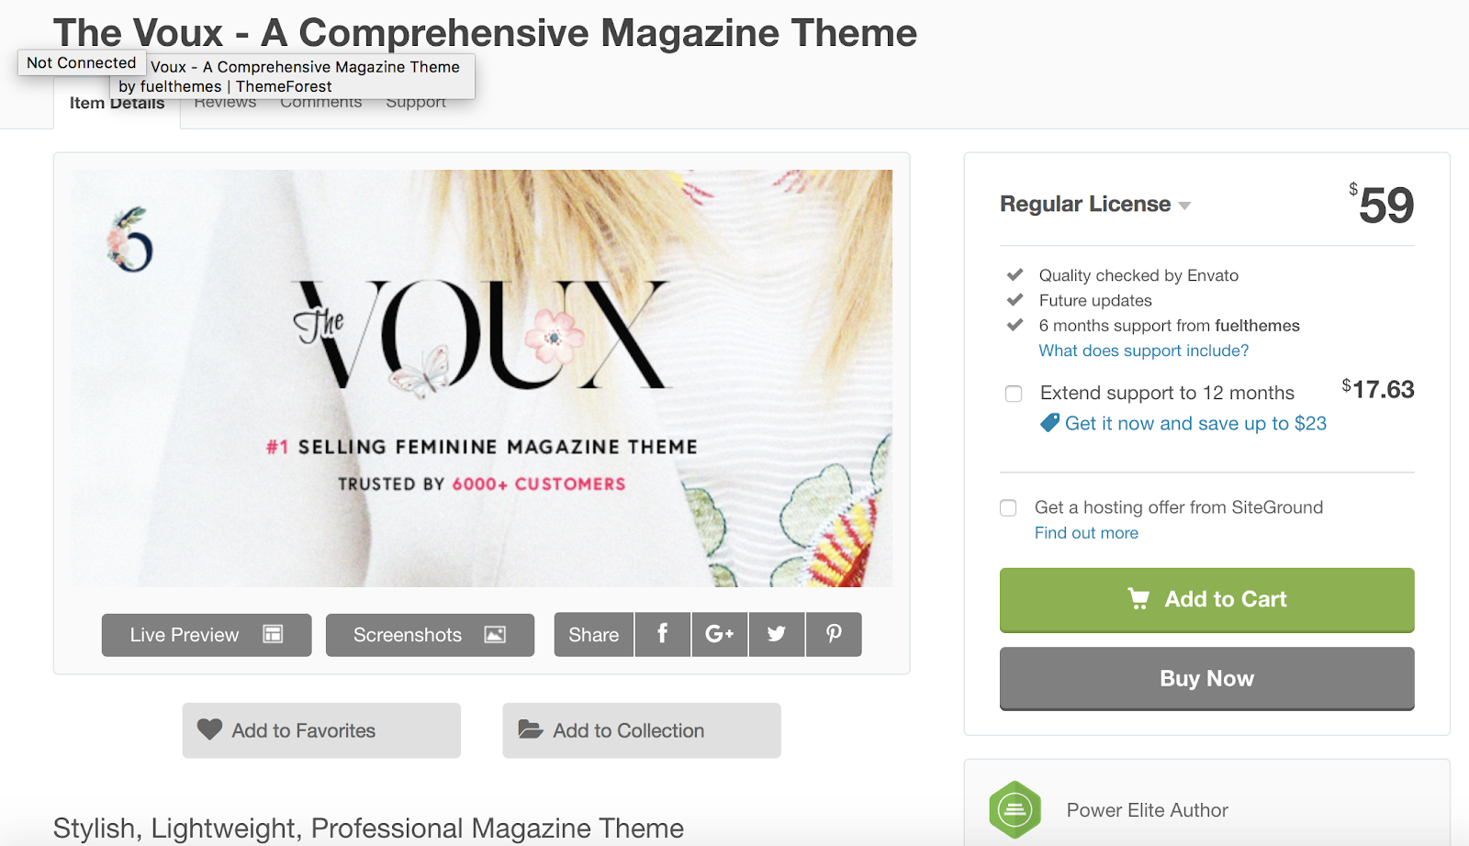
Task: Click the 'Future updates' text
Action: 1095,301
